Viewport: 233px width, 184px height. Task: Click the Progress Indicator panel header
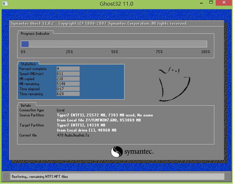click(35, 34)
